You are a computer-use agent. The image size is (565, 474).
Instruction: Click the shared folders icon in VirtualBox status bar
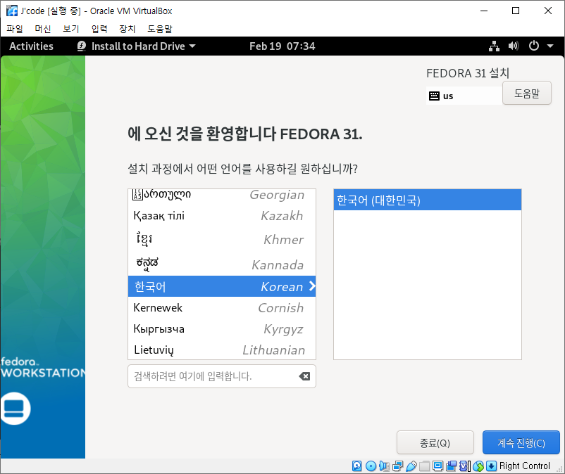click(x=425, y=466)
